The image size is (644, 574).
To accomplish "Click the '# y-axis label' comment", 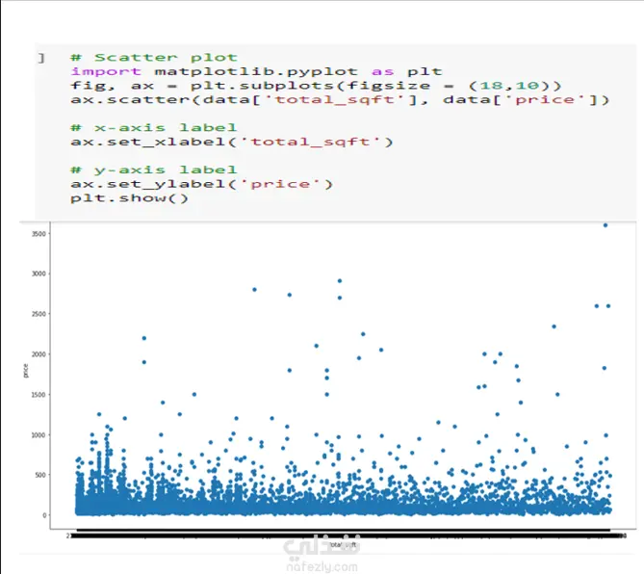I will click(x=154, y=170).
